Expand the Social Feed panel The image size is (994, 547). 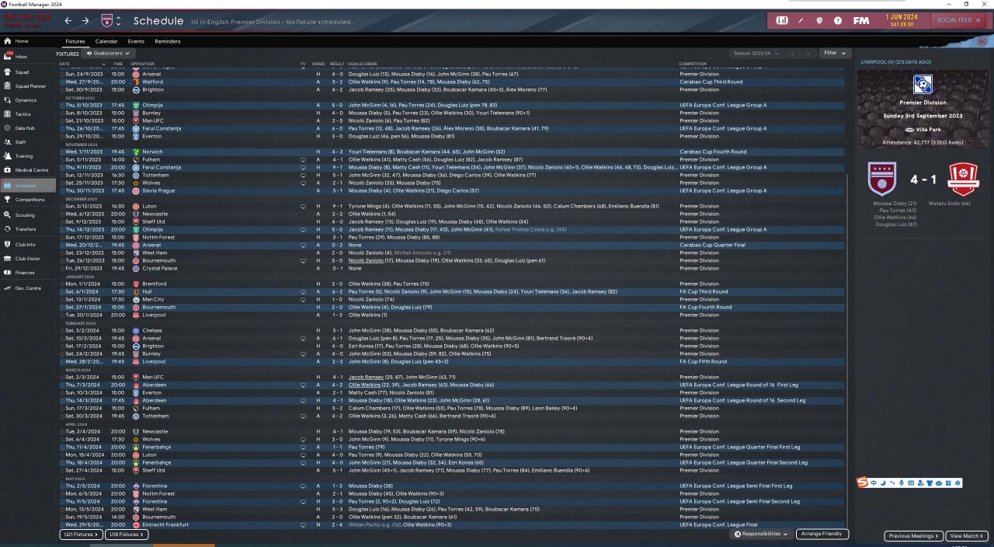click(958, 20)
